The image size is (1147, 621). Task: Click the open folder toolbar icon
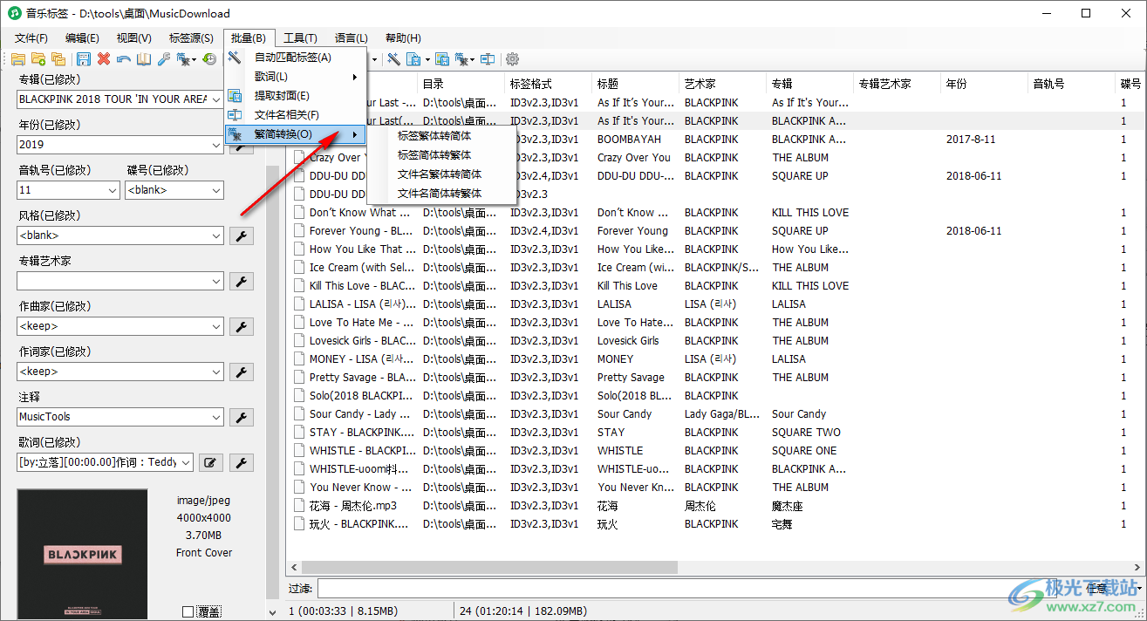[x=17, y=59]
